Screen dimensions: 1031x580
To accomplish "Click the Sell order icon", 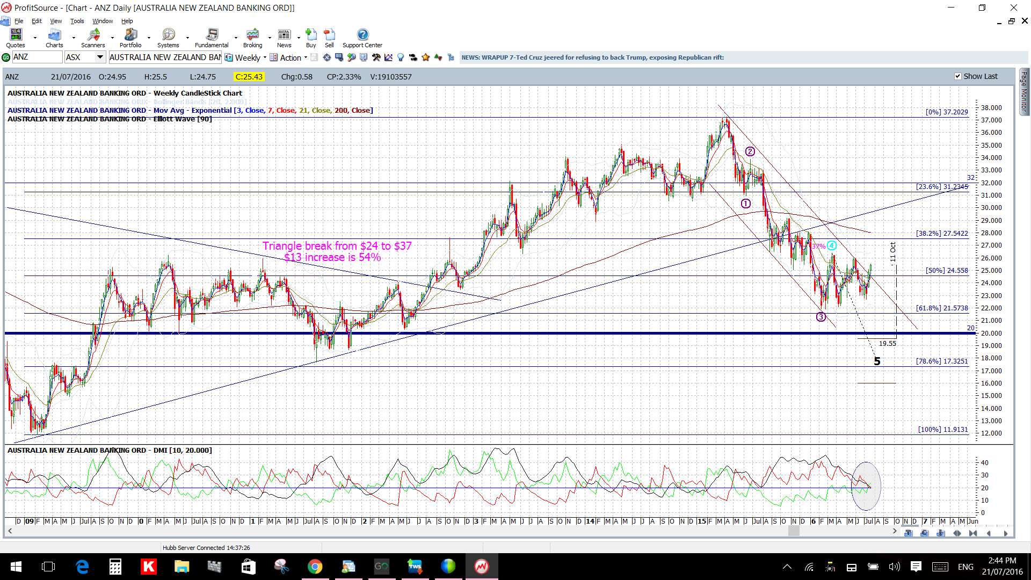I will [x=329, y=38].
